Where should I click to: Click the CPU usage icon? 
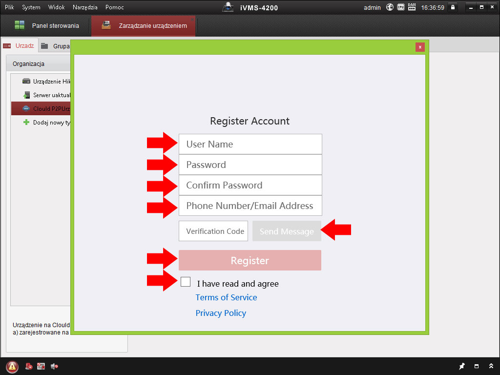tap(401, 7)
